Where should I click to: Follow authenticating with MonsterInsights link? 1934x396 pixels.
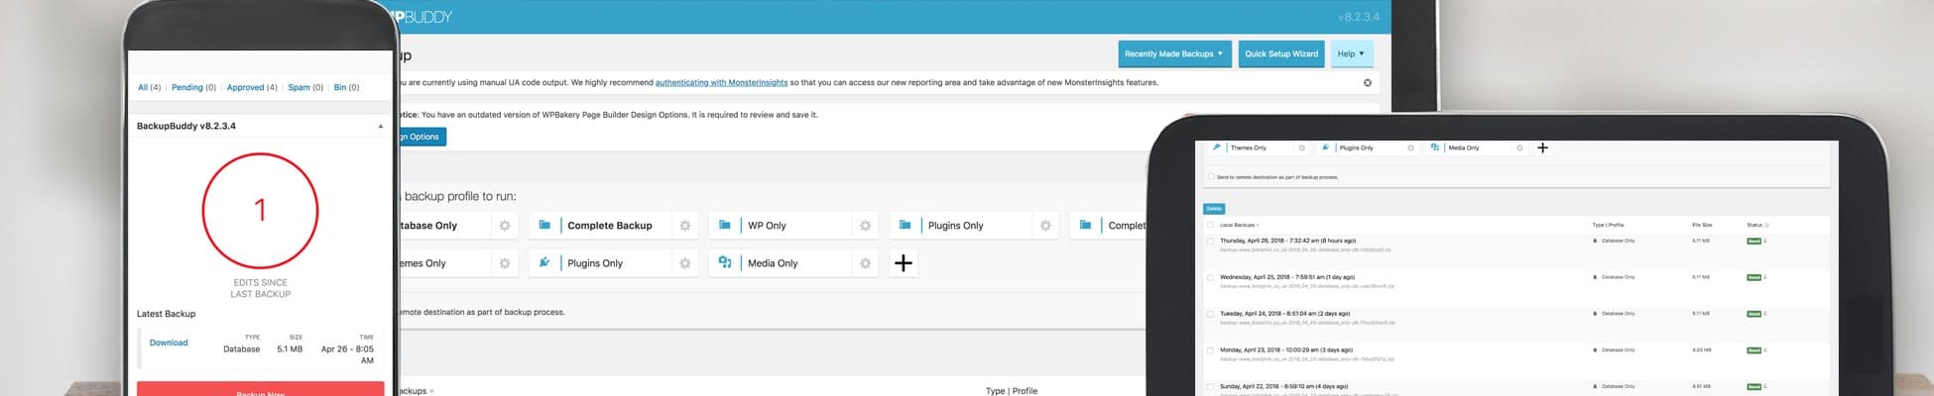point(721,82)
